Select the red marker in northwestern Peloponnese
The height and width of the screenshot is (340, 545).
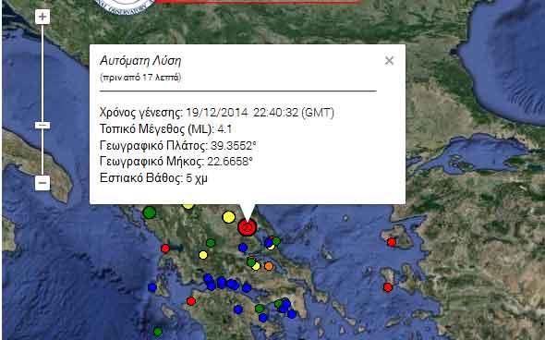191,301
